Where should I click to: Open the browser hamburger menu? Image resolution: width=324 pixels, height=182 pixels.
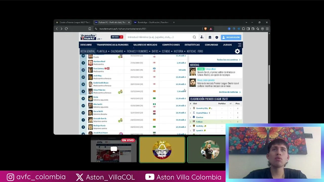(x=267, y=29)
